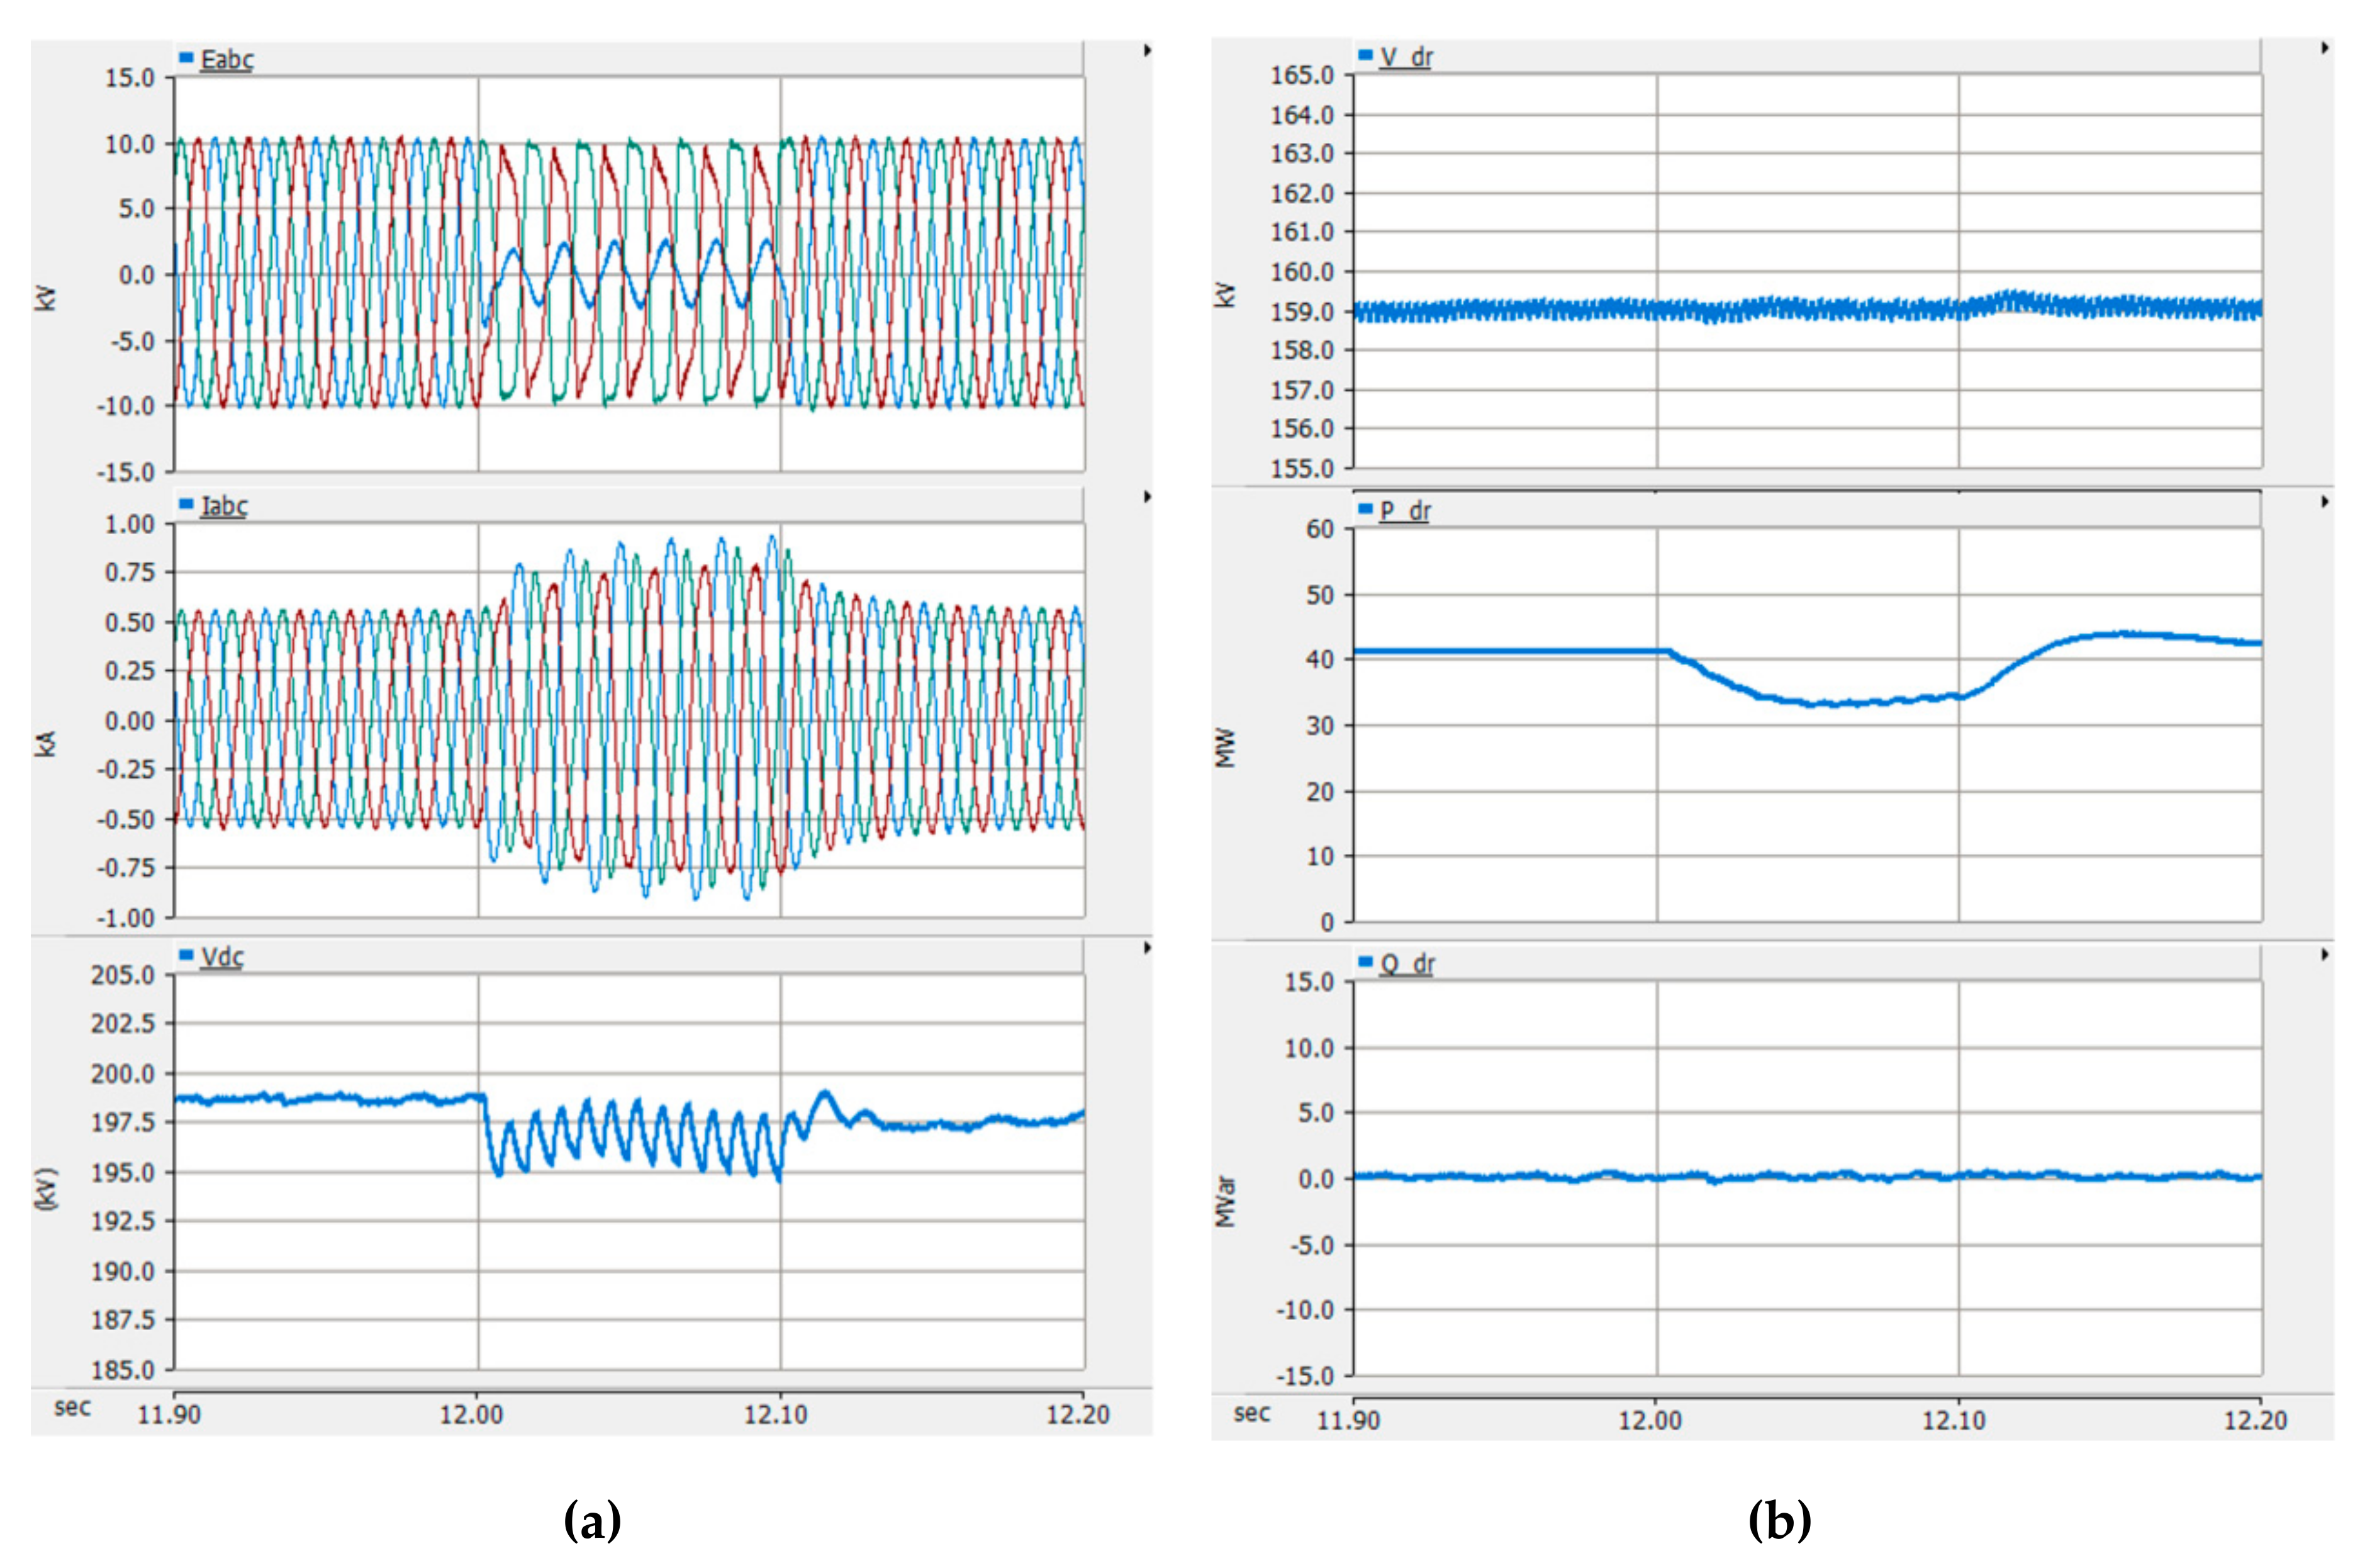Toggle the blue legend square next to V_dr
This screenshot has height=1568, width=2360.
[1365, 55]
